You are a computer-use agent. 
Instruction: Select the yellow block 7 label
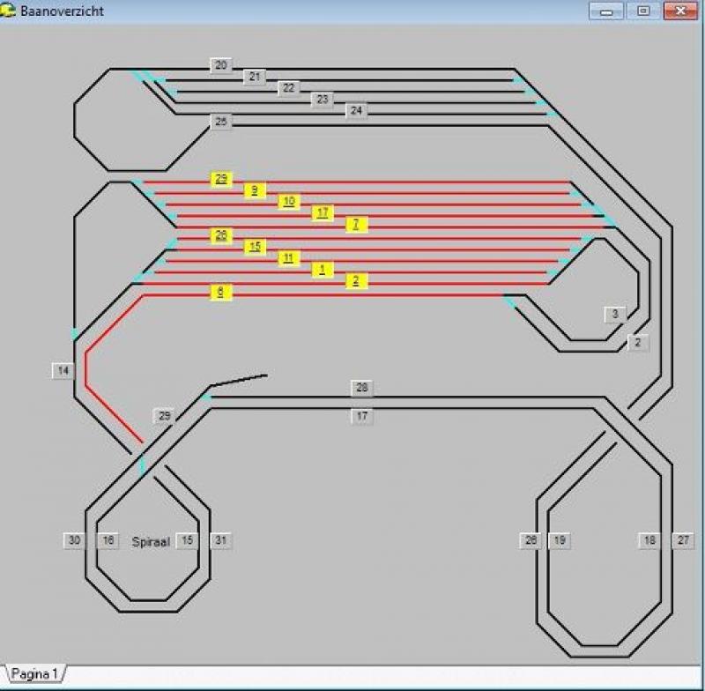coord(357,225)
